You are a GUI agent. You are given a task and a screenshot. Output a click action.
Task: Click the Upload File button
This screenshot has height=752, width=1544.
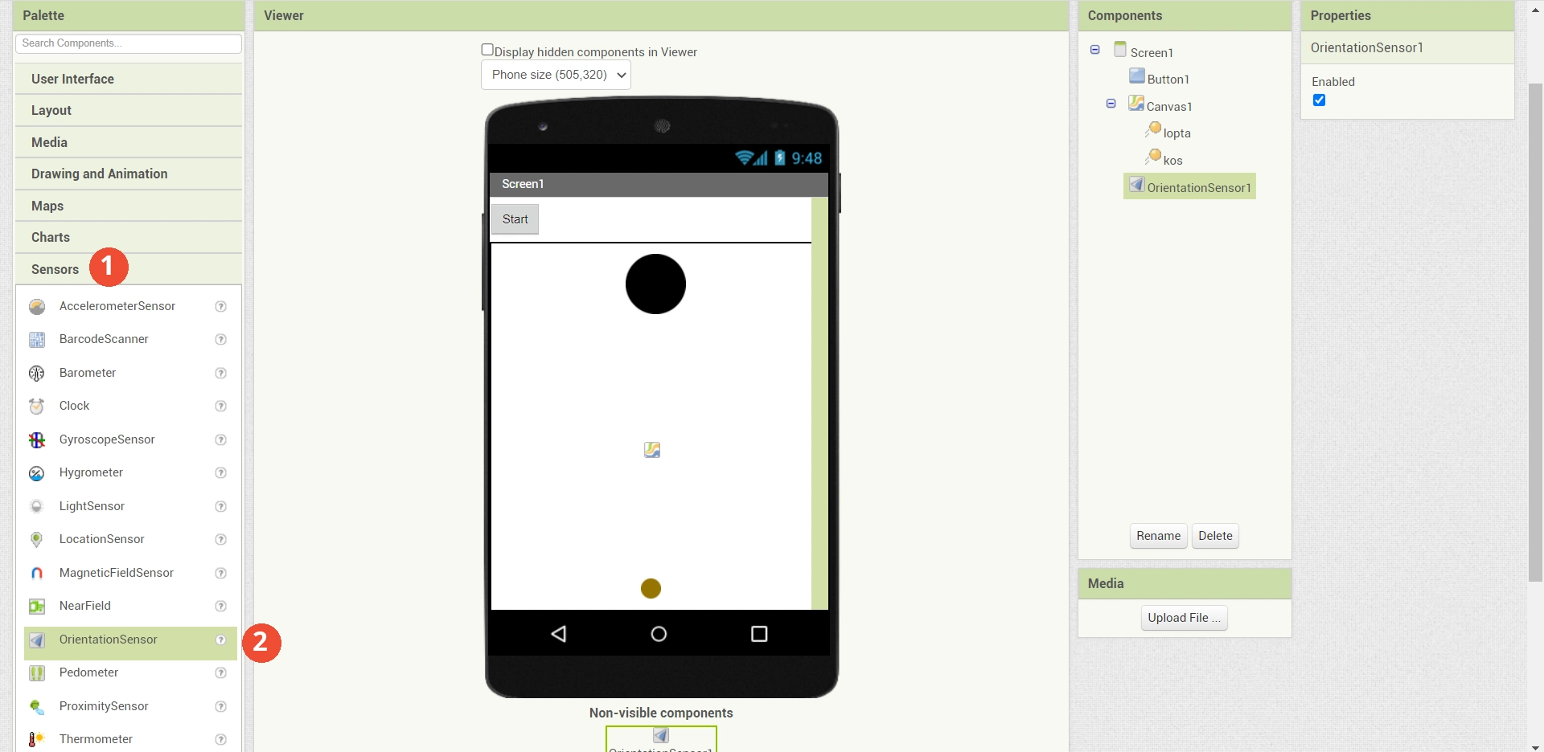click(x=1184, y=618)
